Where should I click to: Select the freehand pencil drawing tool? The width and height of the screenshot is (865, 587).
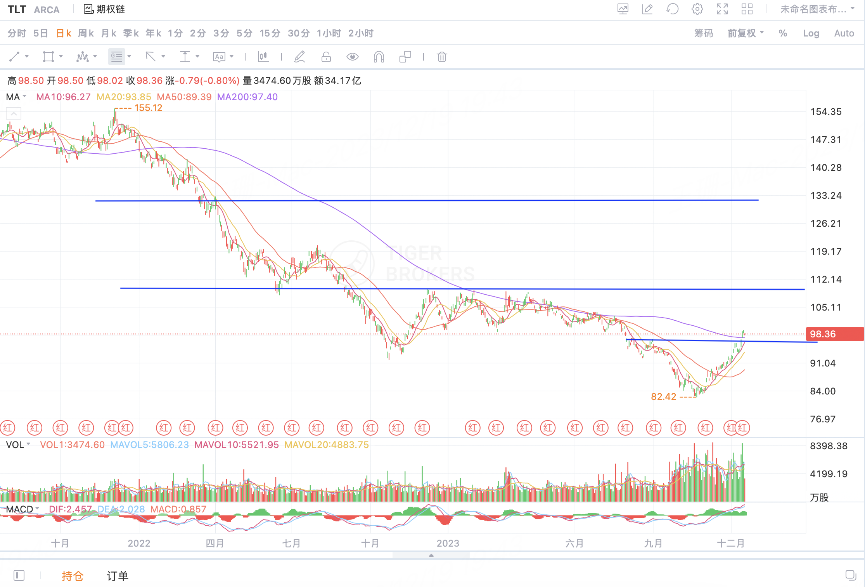(299, 57)
